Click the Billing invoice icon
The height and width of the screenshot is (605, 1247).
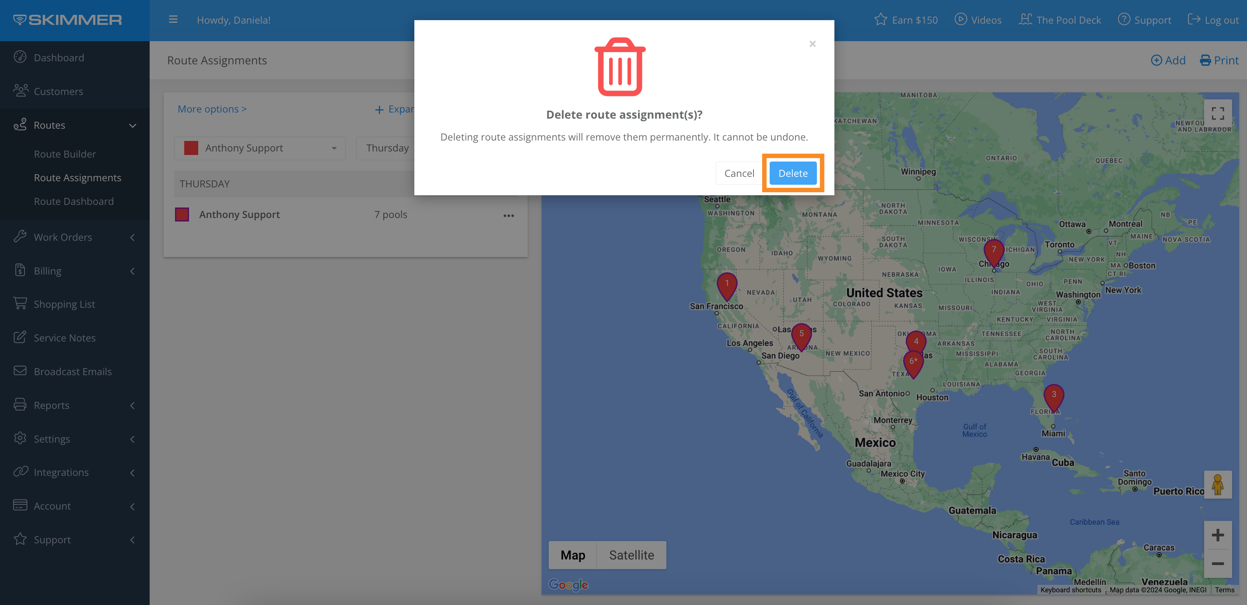pyautogui.click(x=20, y=270)
